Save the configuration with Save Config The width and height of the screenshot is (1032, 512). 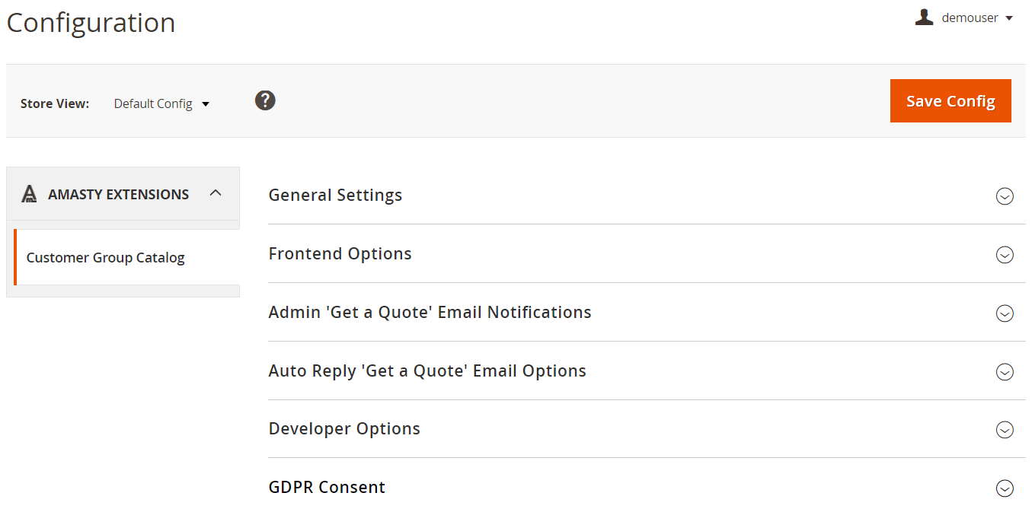(x=951, y=100)
